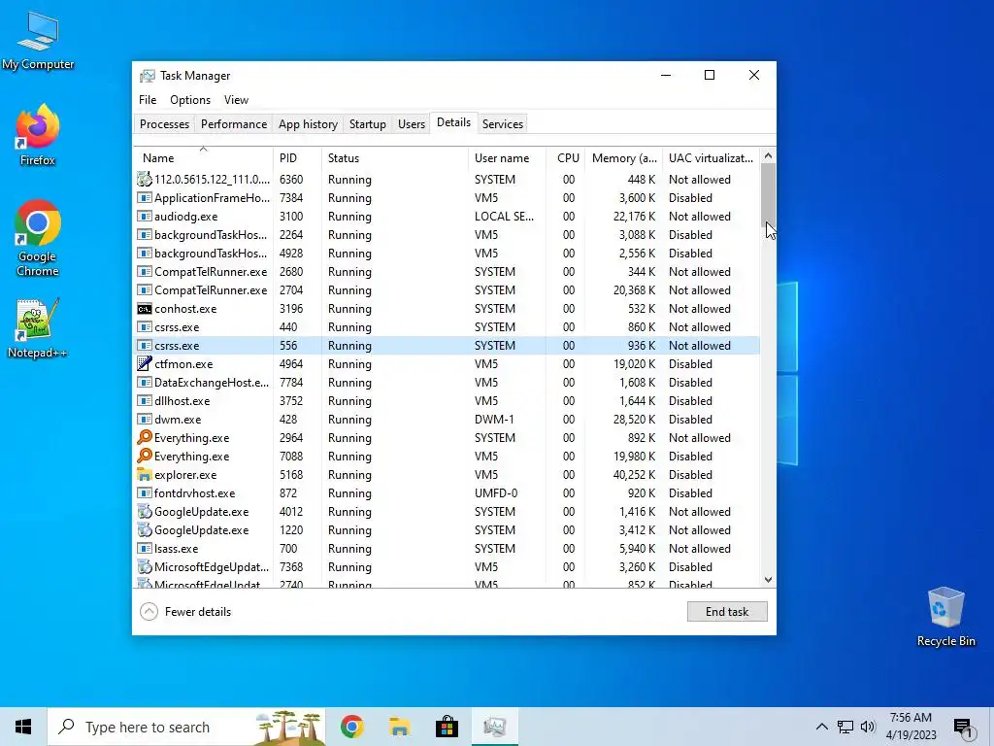Viewport: 994px width, 746px height.
Task: Show hidden system tray icons chevron
Action: (821, 727)
